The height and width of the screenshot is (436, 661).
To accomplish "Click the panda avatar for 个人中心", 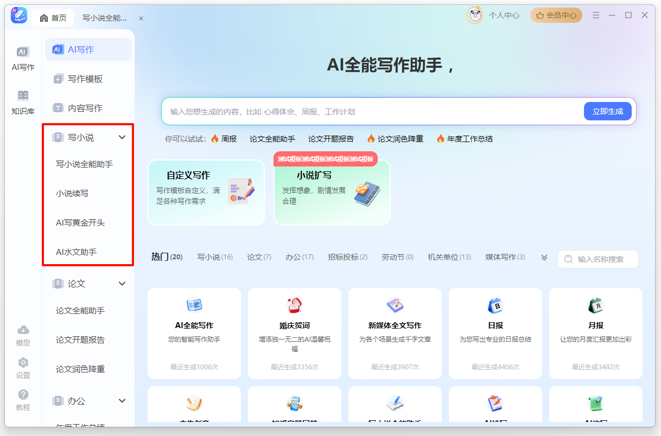I will 475,16.
